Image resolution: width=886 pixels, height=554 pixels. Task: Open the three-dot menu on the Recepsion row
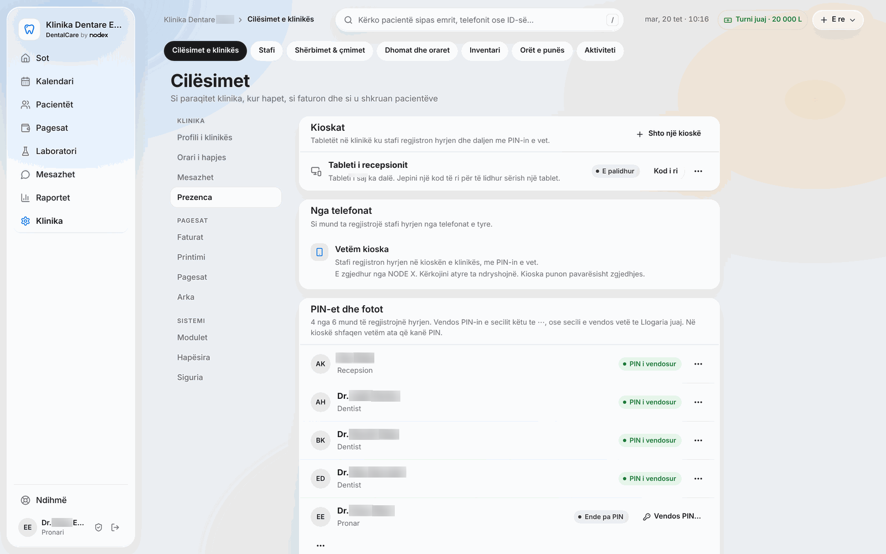698,364
